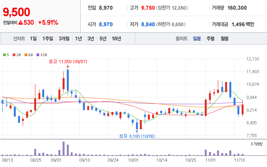Viewport: 267px width, 167px height.
Task: Select the 1일 line chart period
Action: click(x=33, y=38)
